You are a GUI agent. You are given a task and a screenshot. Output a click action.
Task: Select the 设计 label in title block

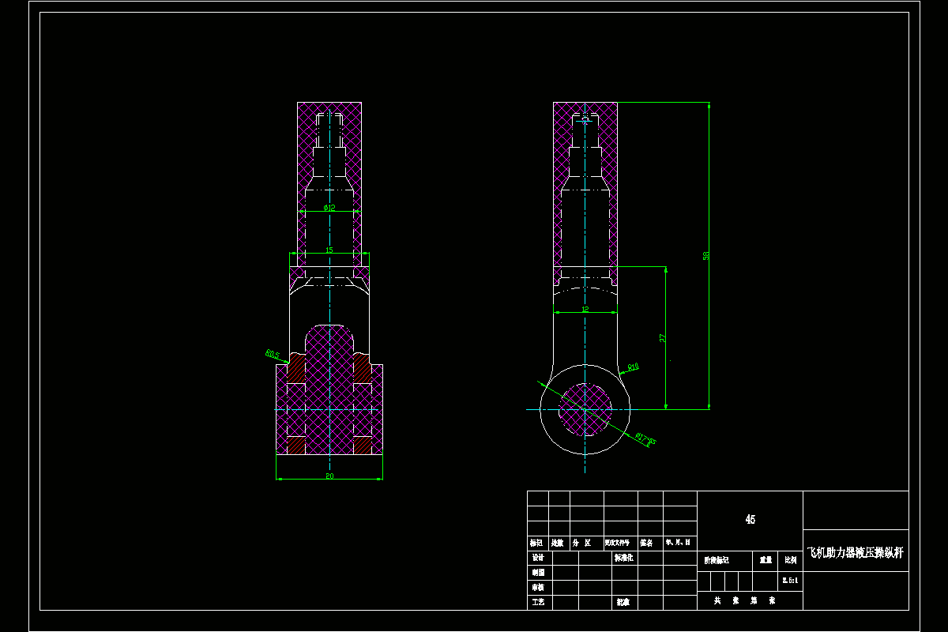538,557
